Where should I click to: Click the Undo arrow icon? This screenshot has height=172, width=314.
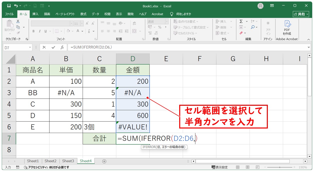(x=16, y=6)
